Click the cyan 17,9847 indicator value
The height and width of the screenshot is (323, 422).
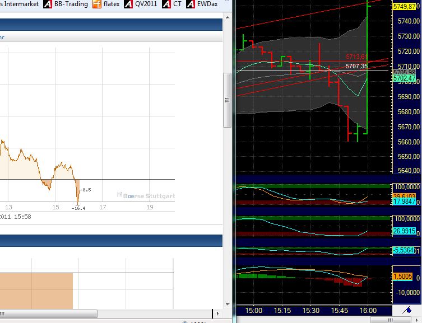[404, 202]
